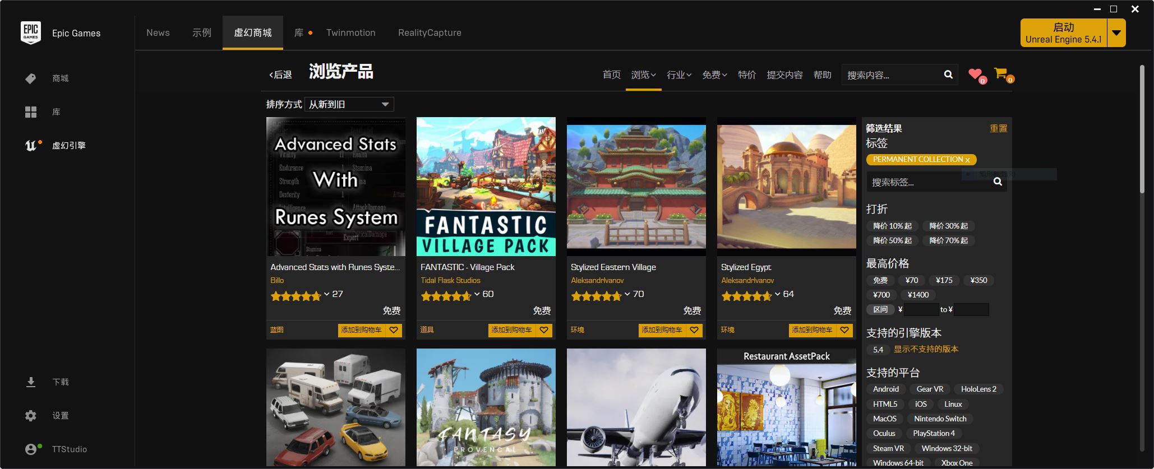
Task: Toggle the 5.4 engine version filter
Action: 878,350
